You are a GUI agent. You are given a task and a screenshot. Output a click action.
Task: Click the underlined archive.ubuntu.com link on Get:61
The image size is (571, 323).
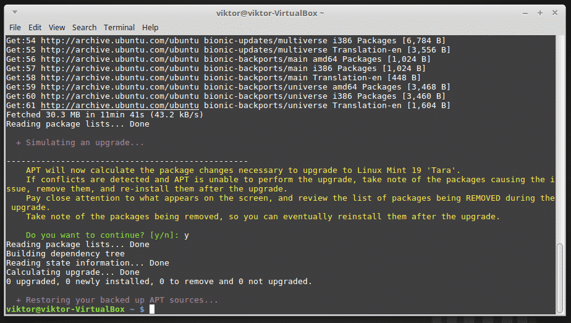(120, 106)
